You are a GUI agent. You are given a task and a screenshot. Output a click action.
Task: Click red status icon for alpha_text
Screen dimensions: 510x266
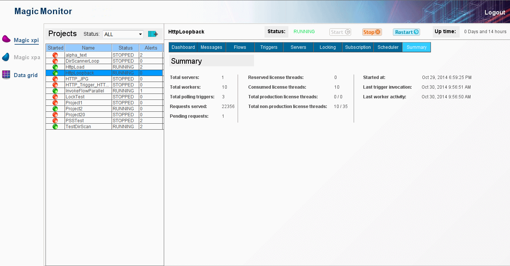click(55, 55)
